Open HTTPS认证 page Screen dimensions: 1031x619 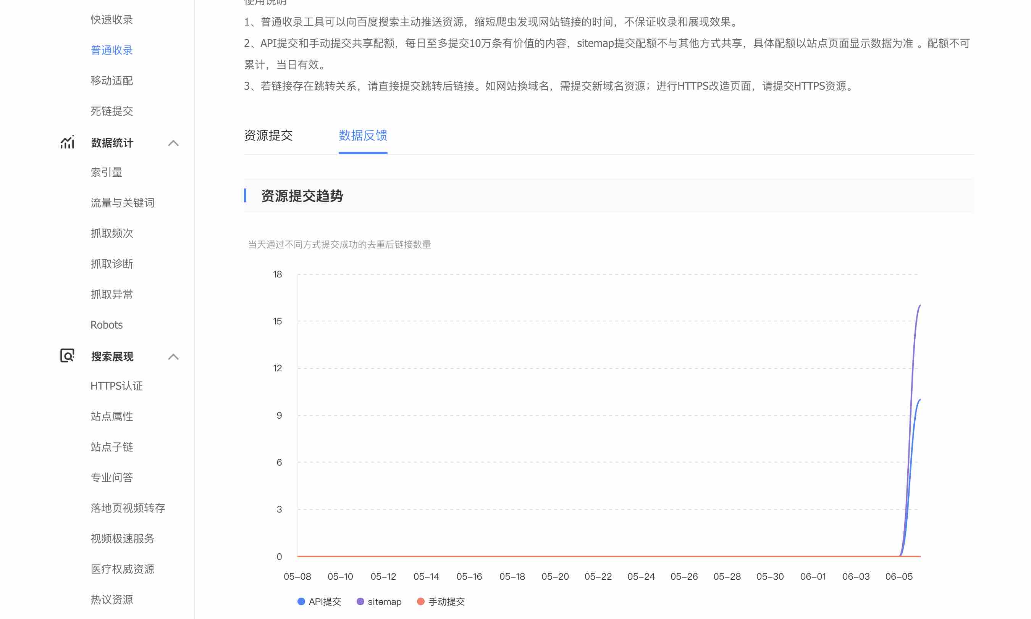pyautogui.click(x=116, y=386)
